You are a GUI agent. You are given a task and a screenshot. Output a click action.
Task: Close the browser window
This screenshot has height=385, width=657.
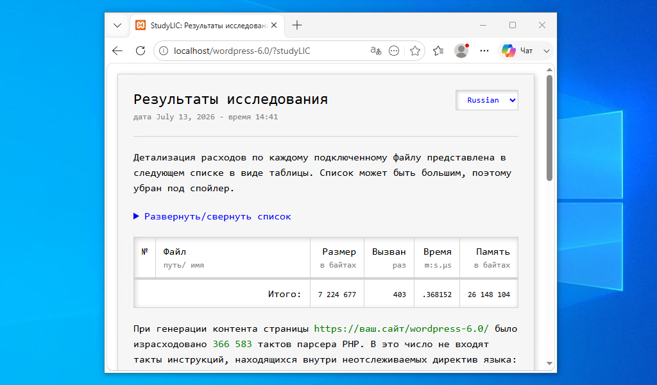coord(542,25)
